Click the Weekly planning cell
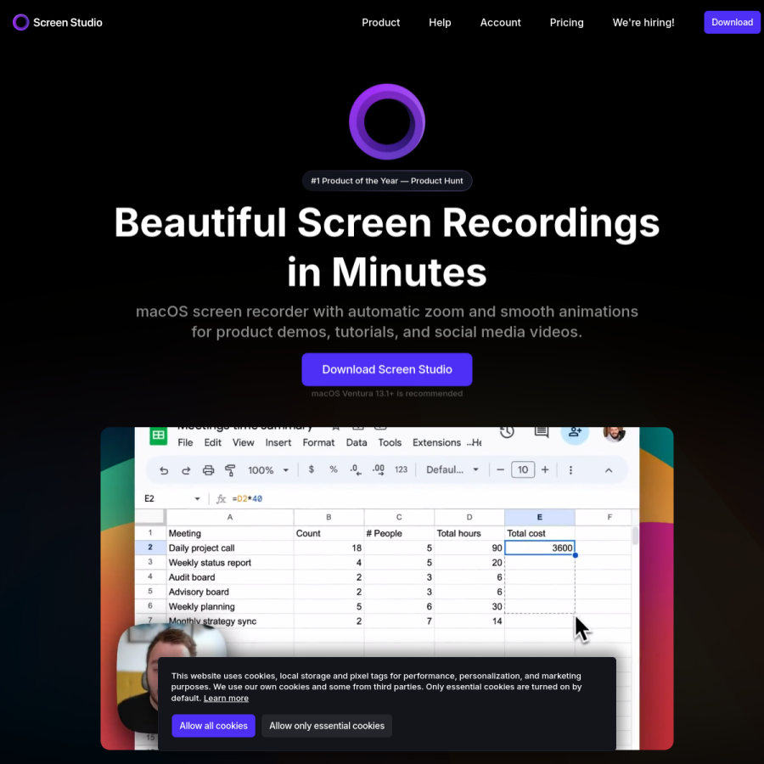 tap(230, 606)
